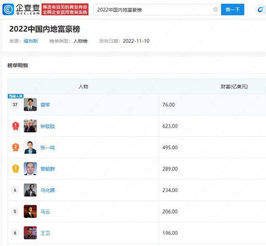Clear the search box text
This screenshot has width=266, height=246.
[x=215, y=10]
